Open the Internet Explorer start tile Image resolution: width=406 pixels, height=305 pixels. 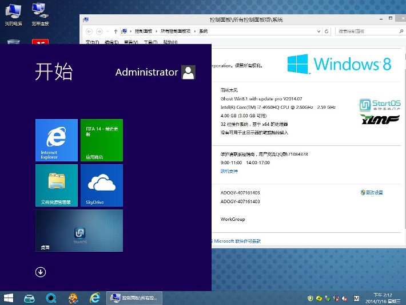(57, 140)
